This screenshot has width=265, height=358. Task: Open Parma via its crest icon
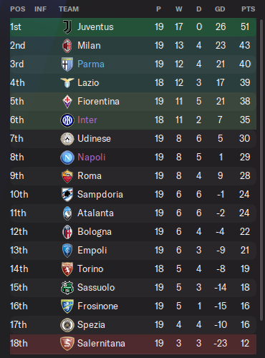click(67, 64)
